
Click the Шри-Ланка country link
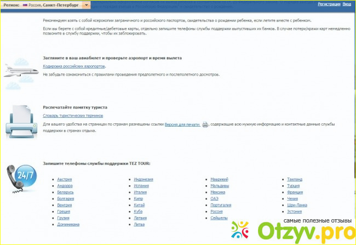click(297, 205)
